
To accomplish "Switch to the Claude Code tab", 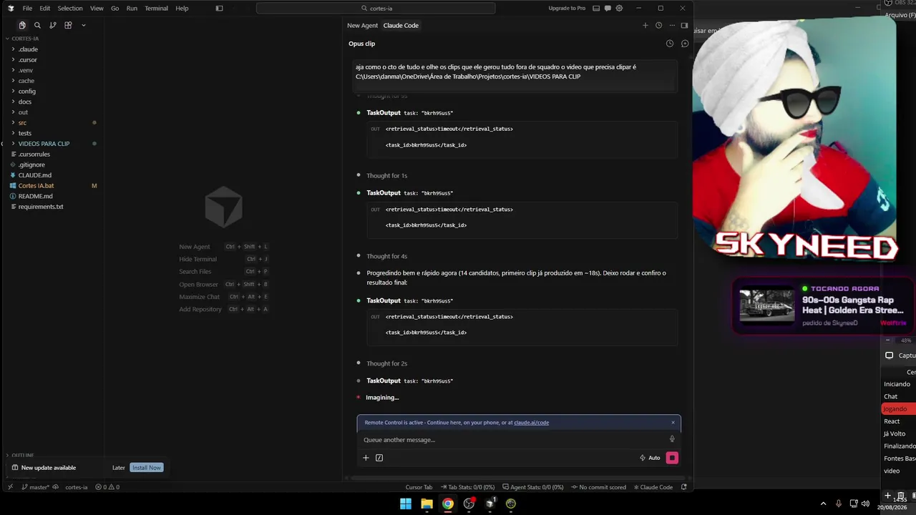I will point(401,26).
